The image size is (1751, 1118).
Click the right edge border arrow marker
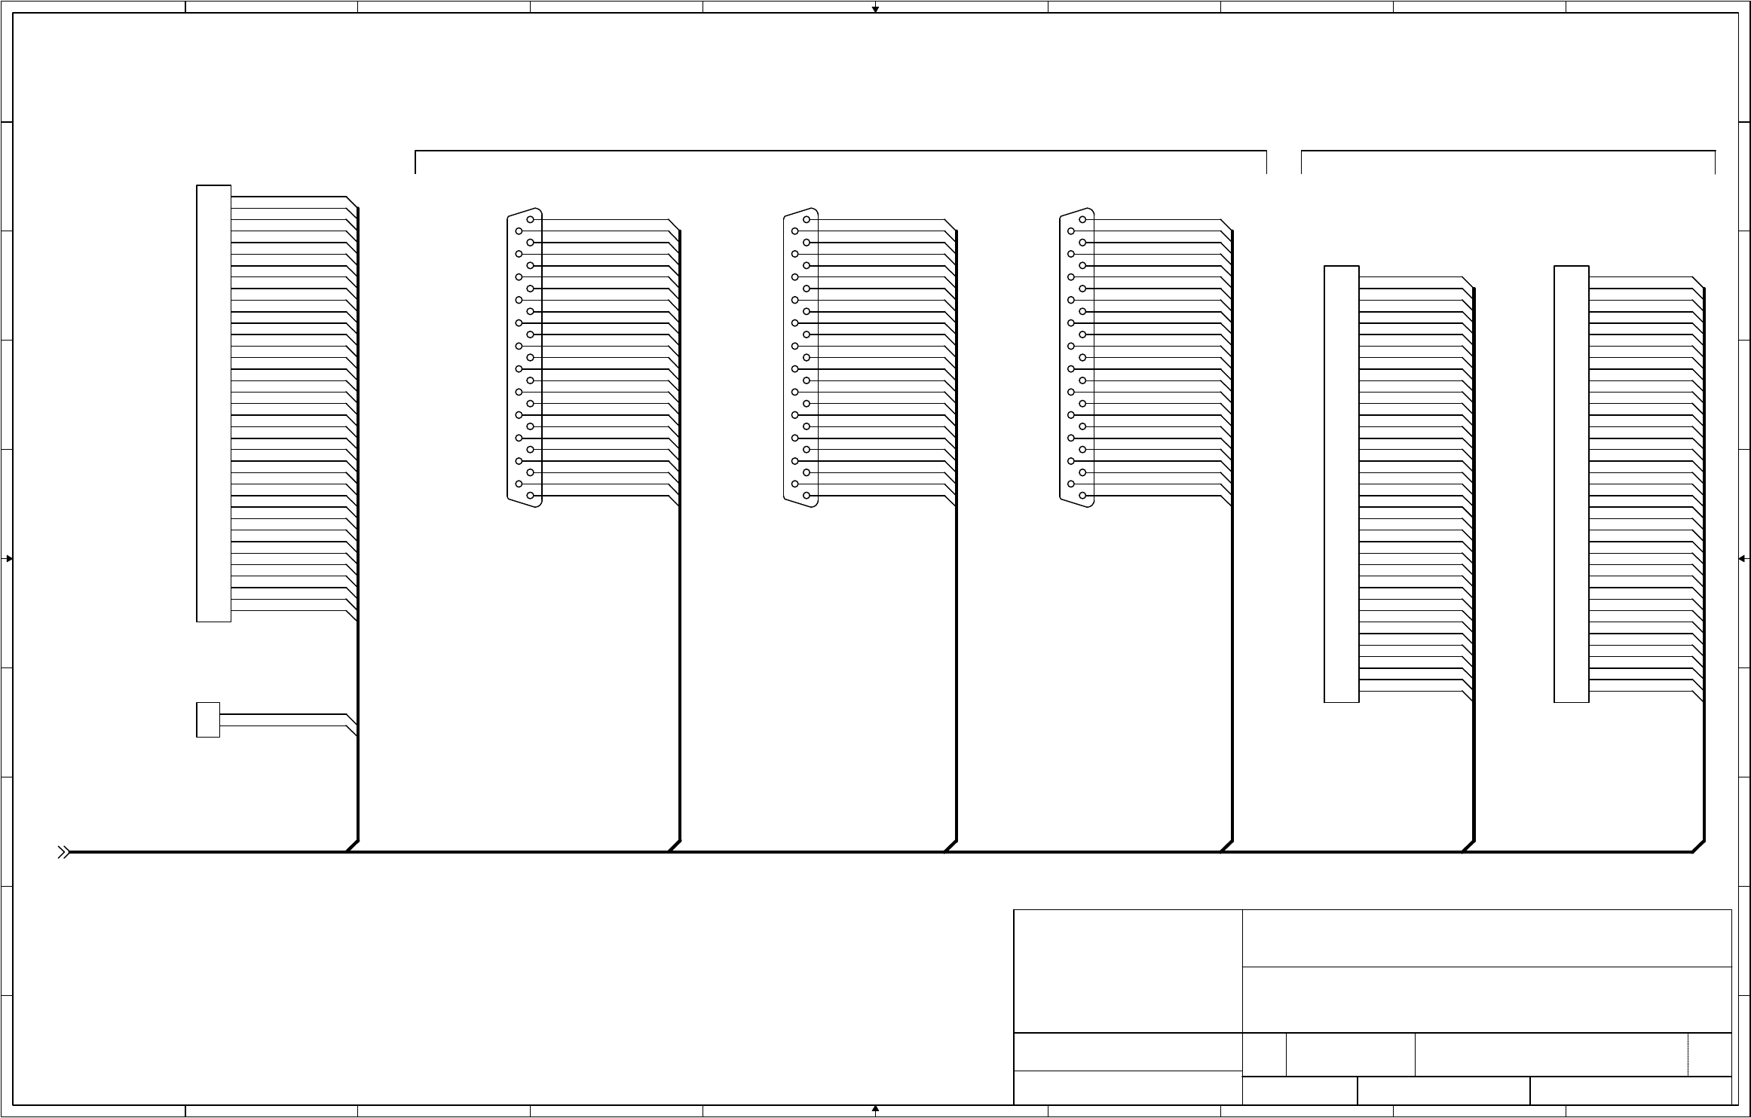click(1743, 558)
